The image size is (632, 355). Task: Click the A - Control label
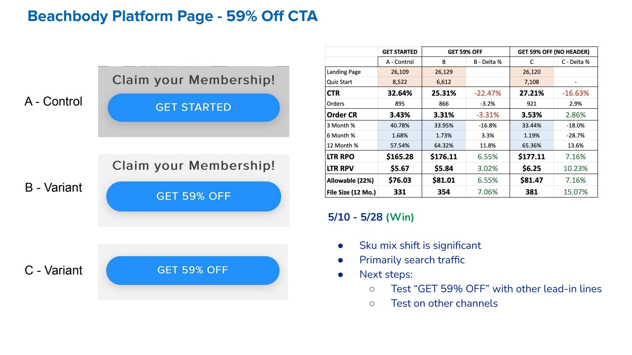[53, 102]
